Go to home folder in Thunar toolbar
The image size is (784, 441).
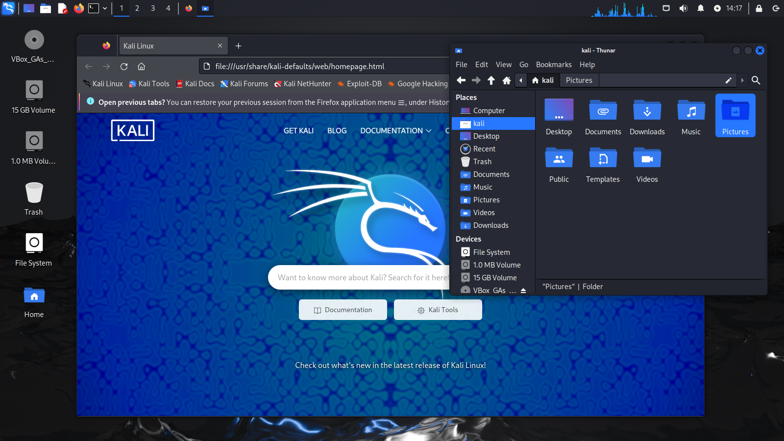(507, 80)
